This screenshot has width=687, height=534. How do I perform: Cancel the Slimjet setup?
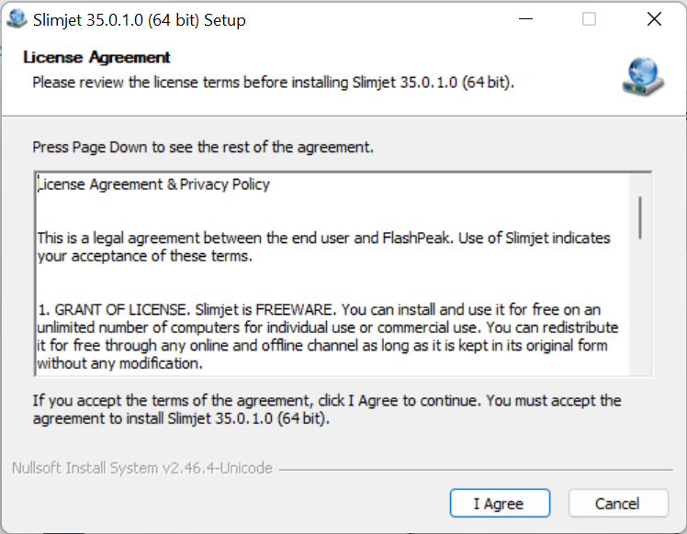(618, 504)
